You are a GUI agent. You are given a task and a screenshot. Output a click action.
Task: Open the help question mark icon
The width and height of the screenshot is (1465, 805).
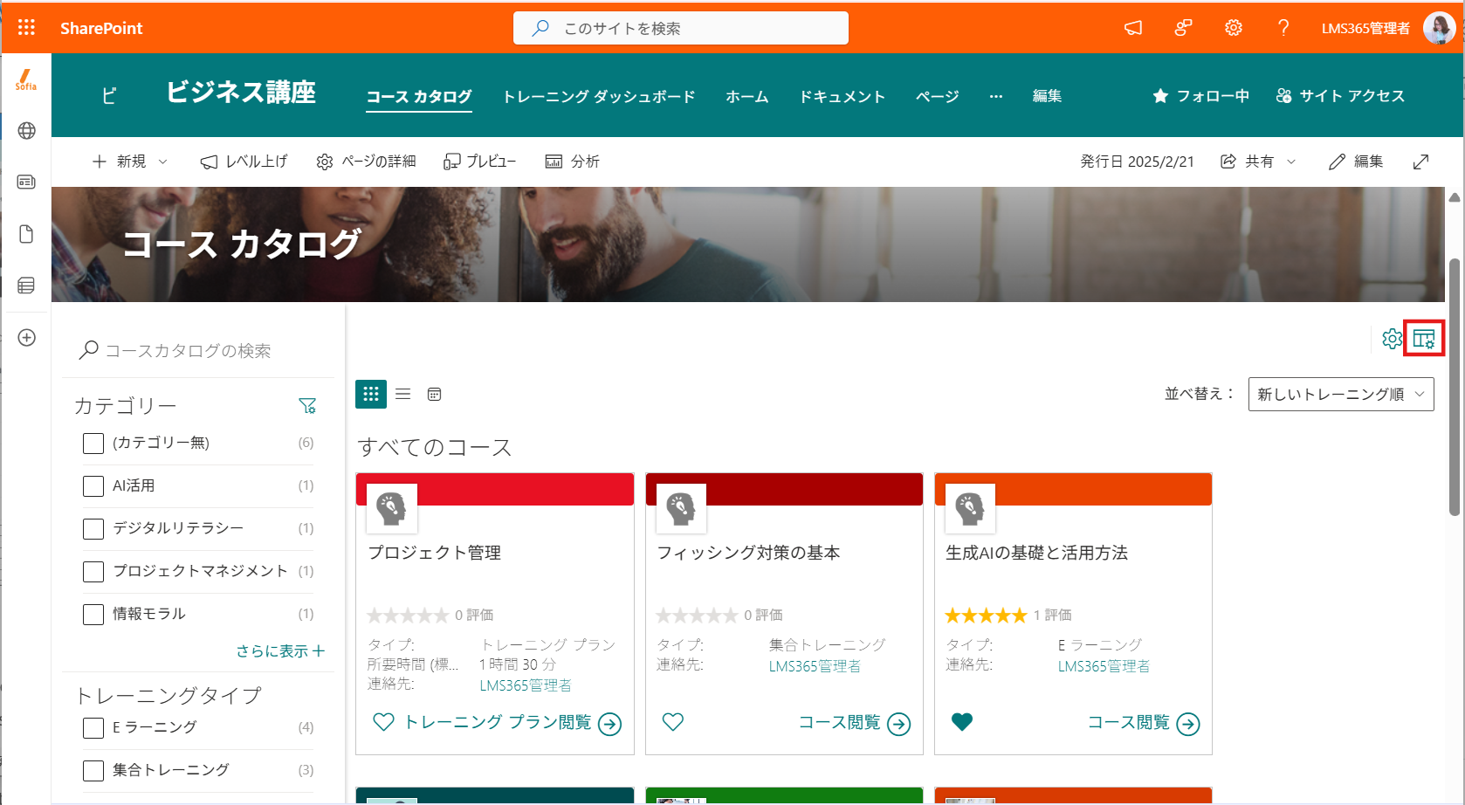(1283, 28)
